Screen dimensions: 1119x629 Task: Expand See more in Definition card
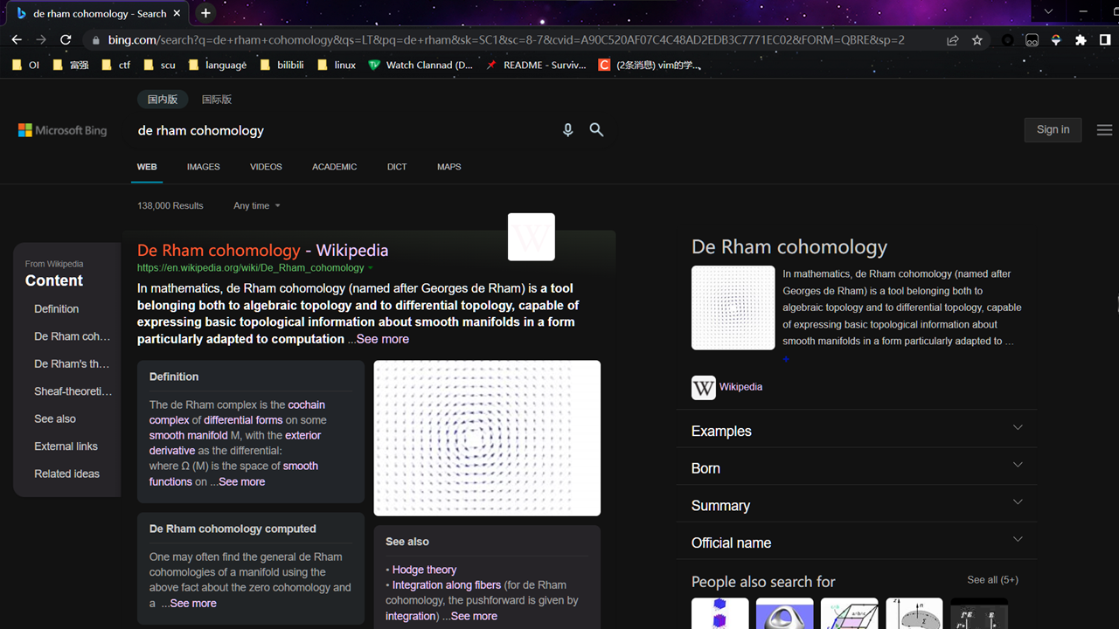pos(241,481)
